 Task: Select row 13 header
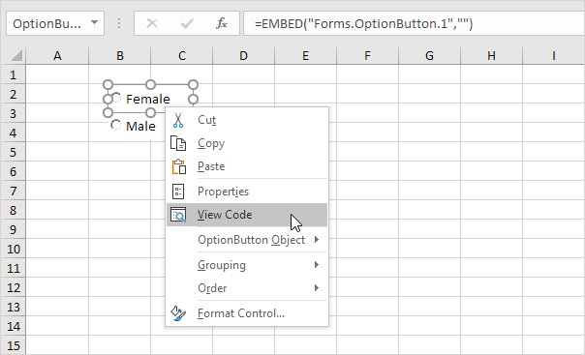[13, 308]
